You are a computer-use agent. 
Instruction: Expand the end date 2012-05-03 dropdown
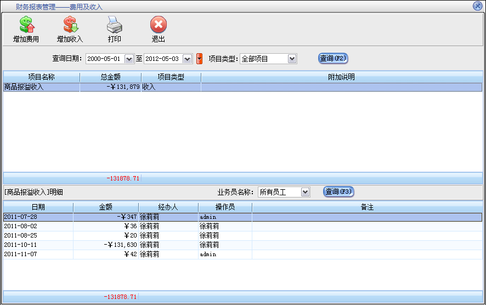point(188,59)
